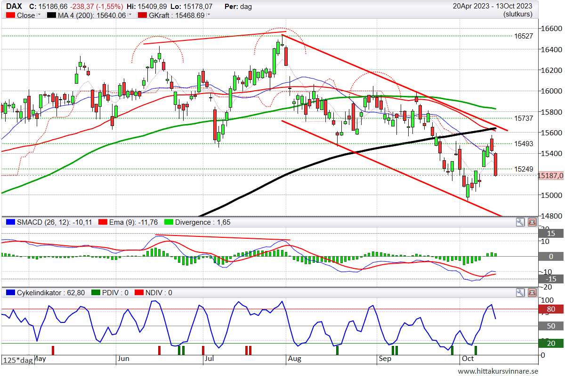
Task: Click the May label on time axis
Action: click(x=40, y=359)
